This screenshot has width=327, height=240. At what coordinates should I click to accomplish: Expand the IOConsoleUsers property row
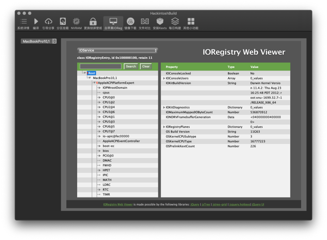[164, 78]
